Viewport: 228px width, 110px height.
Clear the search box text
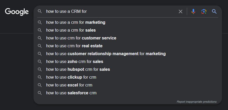(180, 11)
